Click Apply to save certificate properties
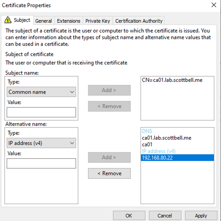Screen dimensions: 221x221 (x=201, y=216)
